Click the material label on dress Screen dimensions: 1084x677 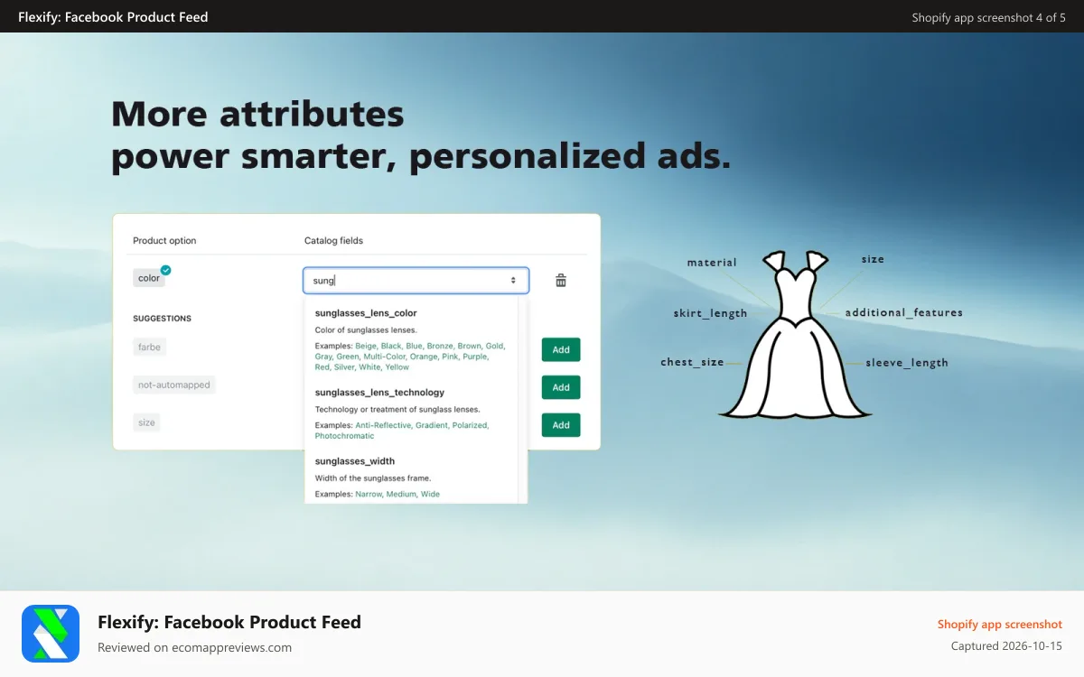tap(712, 263)
